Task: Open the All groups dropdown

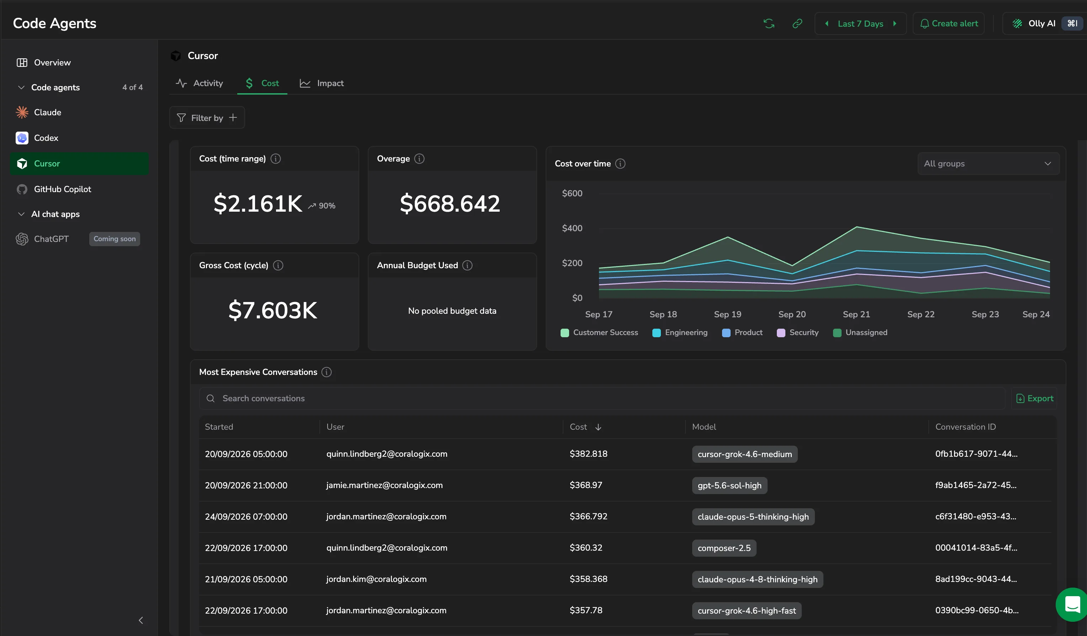Action: click(x=988, y=164)
